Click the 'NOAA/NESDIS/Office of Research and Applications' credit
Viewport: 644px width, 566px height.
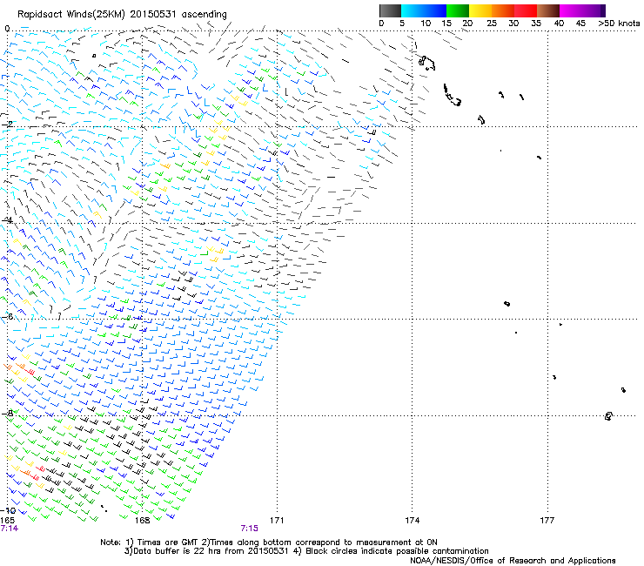(x=513, y=561)
